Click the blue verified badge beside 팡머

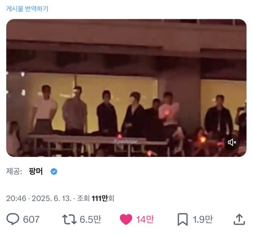pyautogui.click(x=54, y=172)
